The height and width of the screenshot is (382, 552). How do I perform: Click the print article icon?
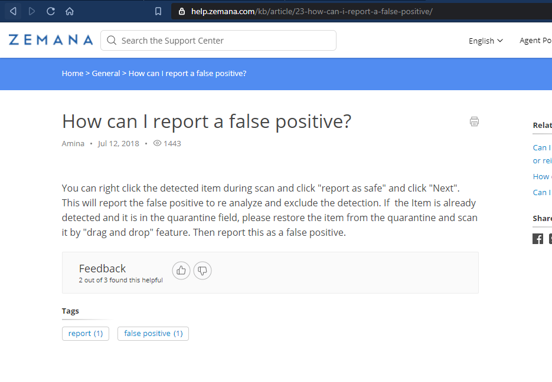(x=474, y=122)
